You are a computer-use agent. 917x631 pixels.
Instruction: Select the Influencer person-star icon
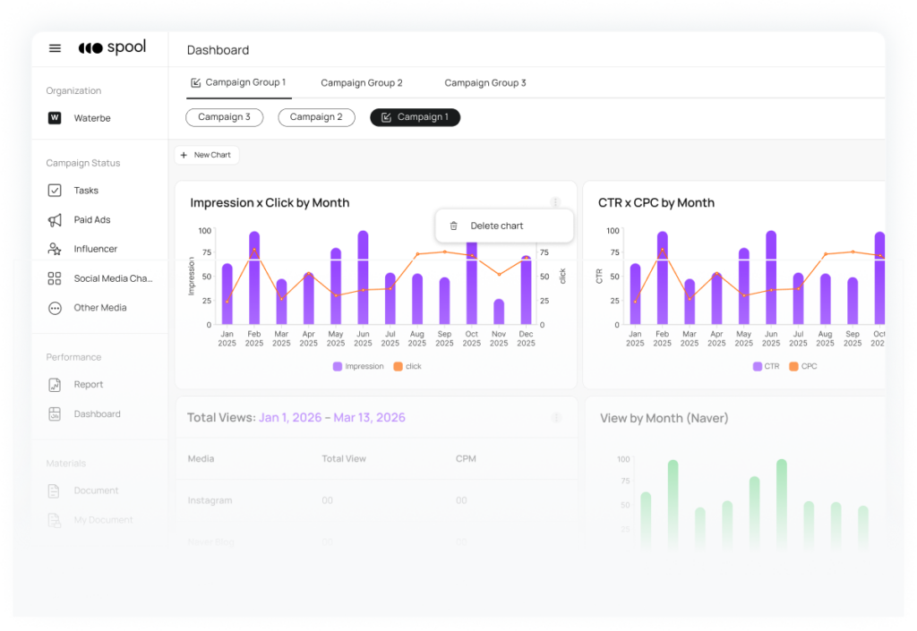[x=55, y=249]
